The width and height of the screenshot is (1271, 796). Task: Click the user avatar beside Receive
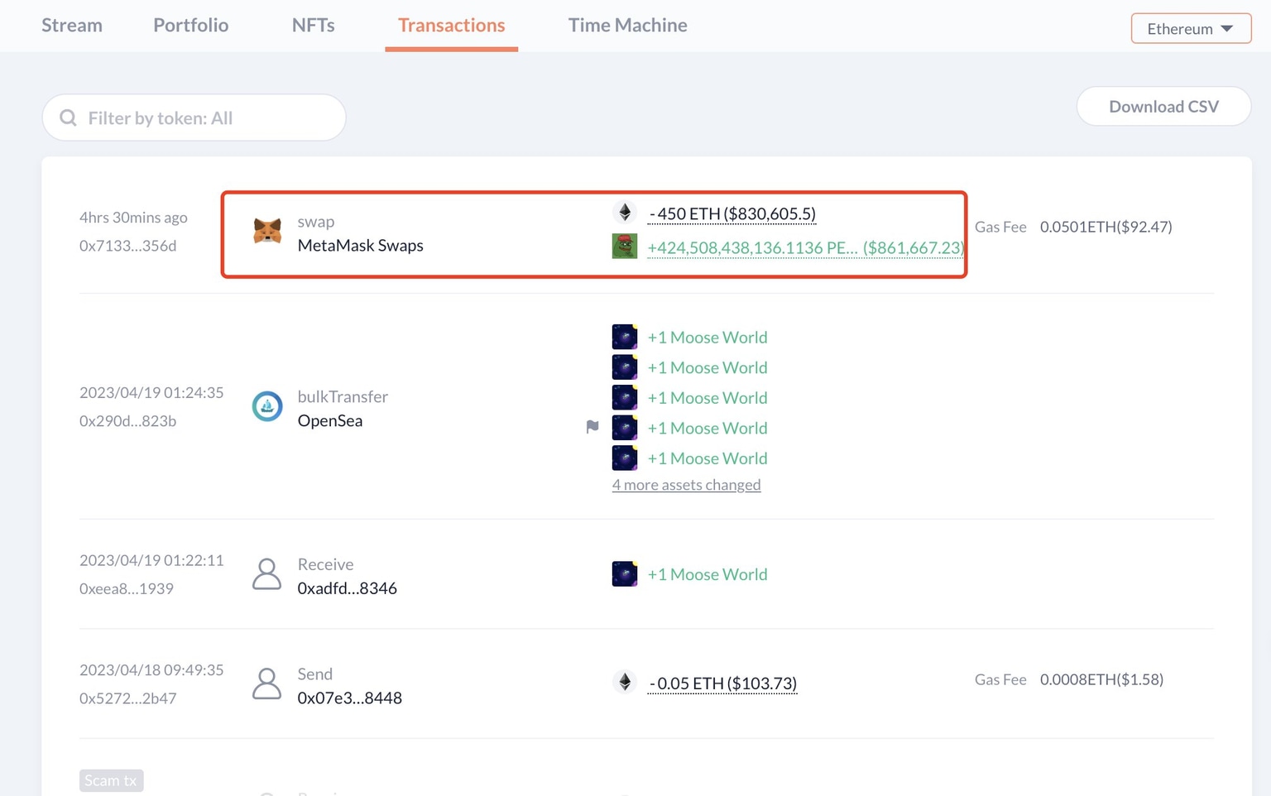tap(266, 574)
